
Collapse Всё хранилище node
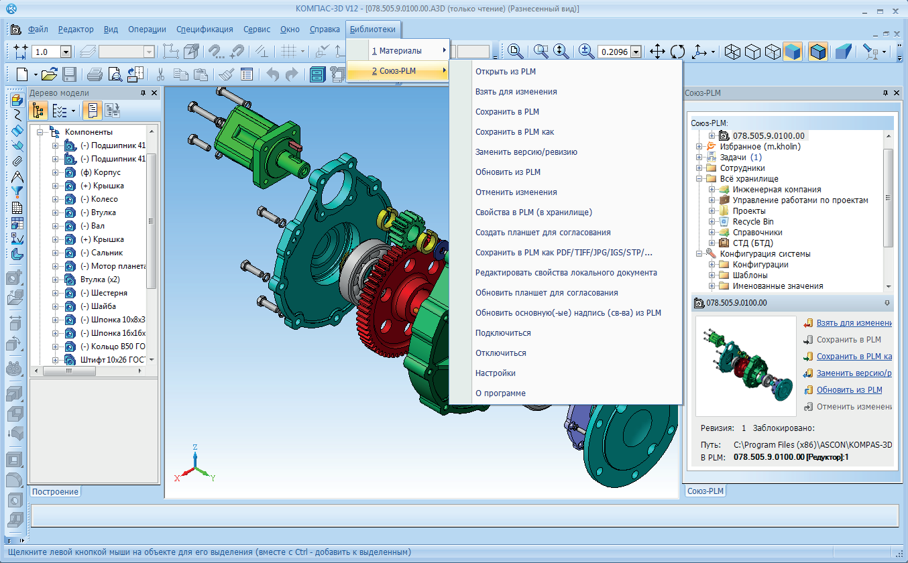[699, 179]
